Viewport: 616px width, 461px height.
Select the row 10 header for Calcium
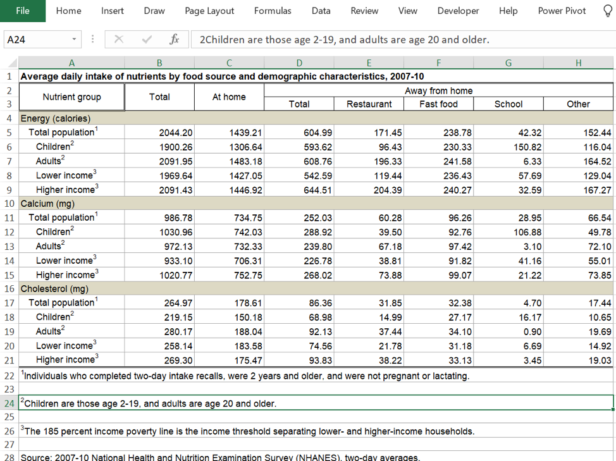point(9,204)
